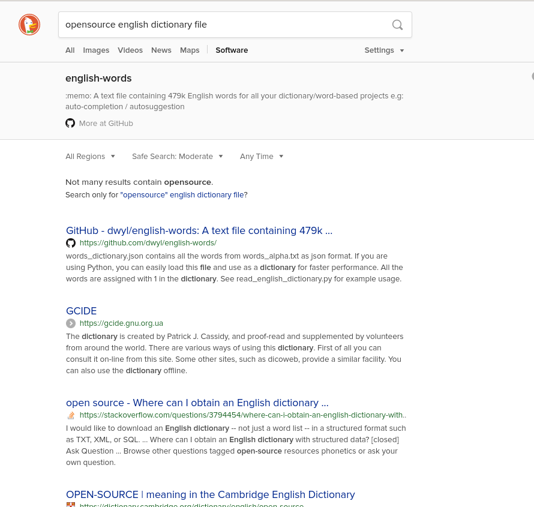This screenshot has height=507, width=534.
Task: Click the More at GitHub link
Action: pyautogui.click(x=106, y=124)
